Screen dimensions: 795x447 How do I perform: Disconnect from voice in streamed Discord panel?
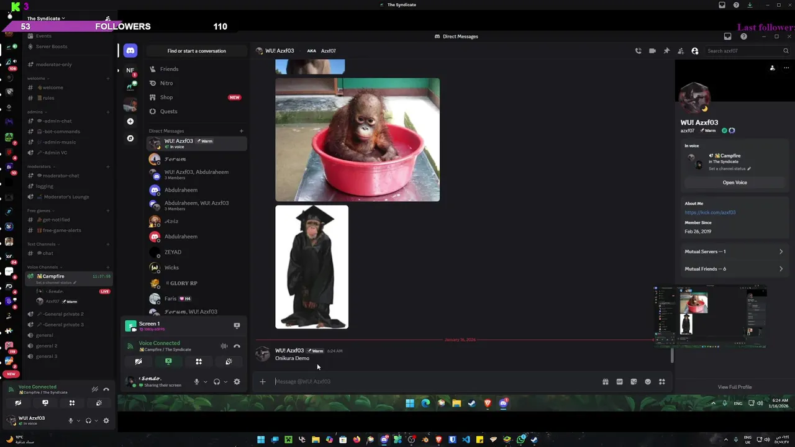(237, 346)
